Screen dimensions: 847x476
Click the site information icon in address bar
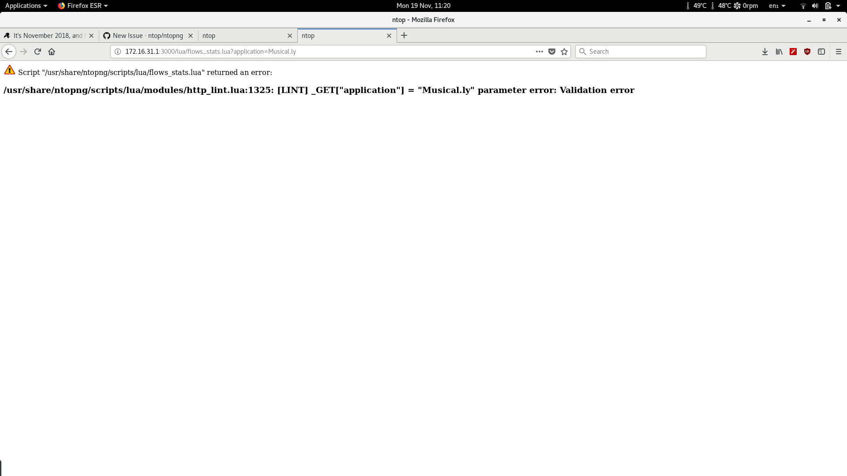point(117,52)
